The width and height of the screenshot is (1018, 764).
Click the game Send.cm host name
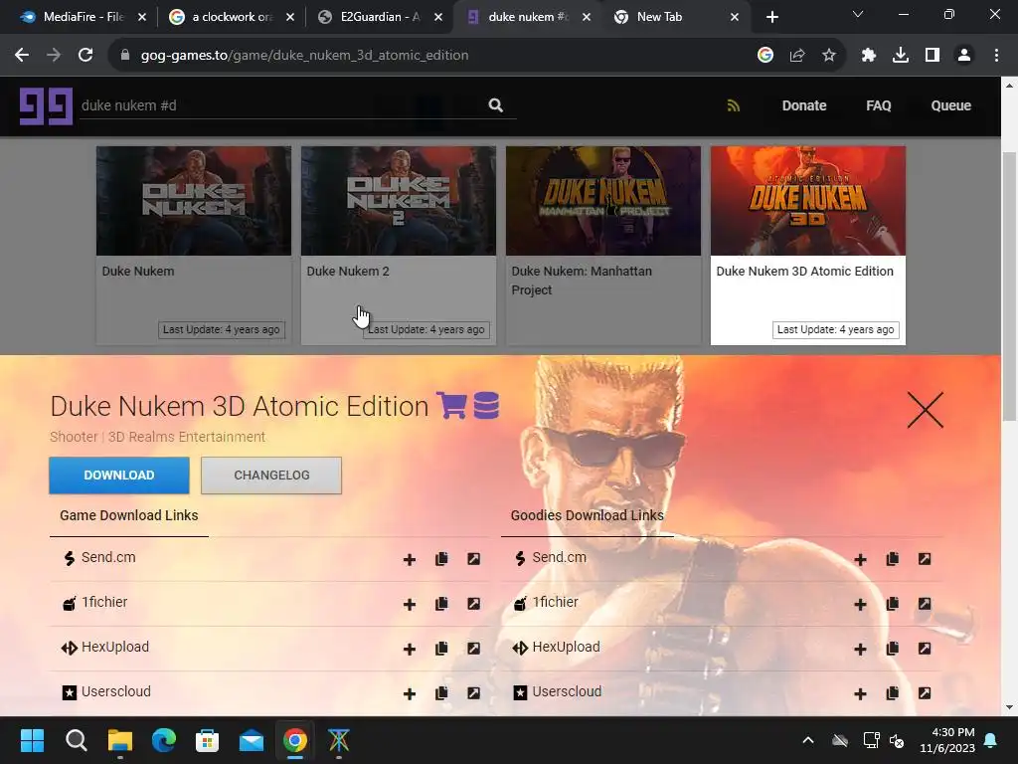click(108, 557)
